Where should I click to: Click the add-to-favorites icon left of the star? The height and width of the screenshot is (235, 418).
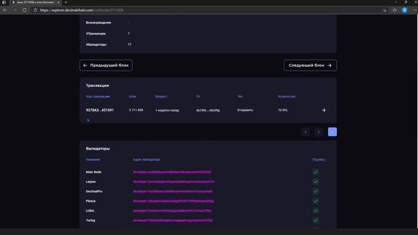384,10
